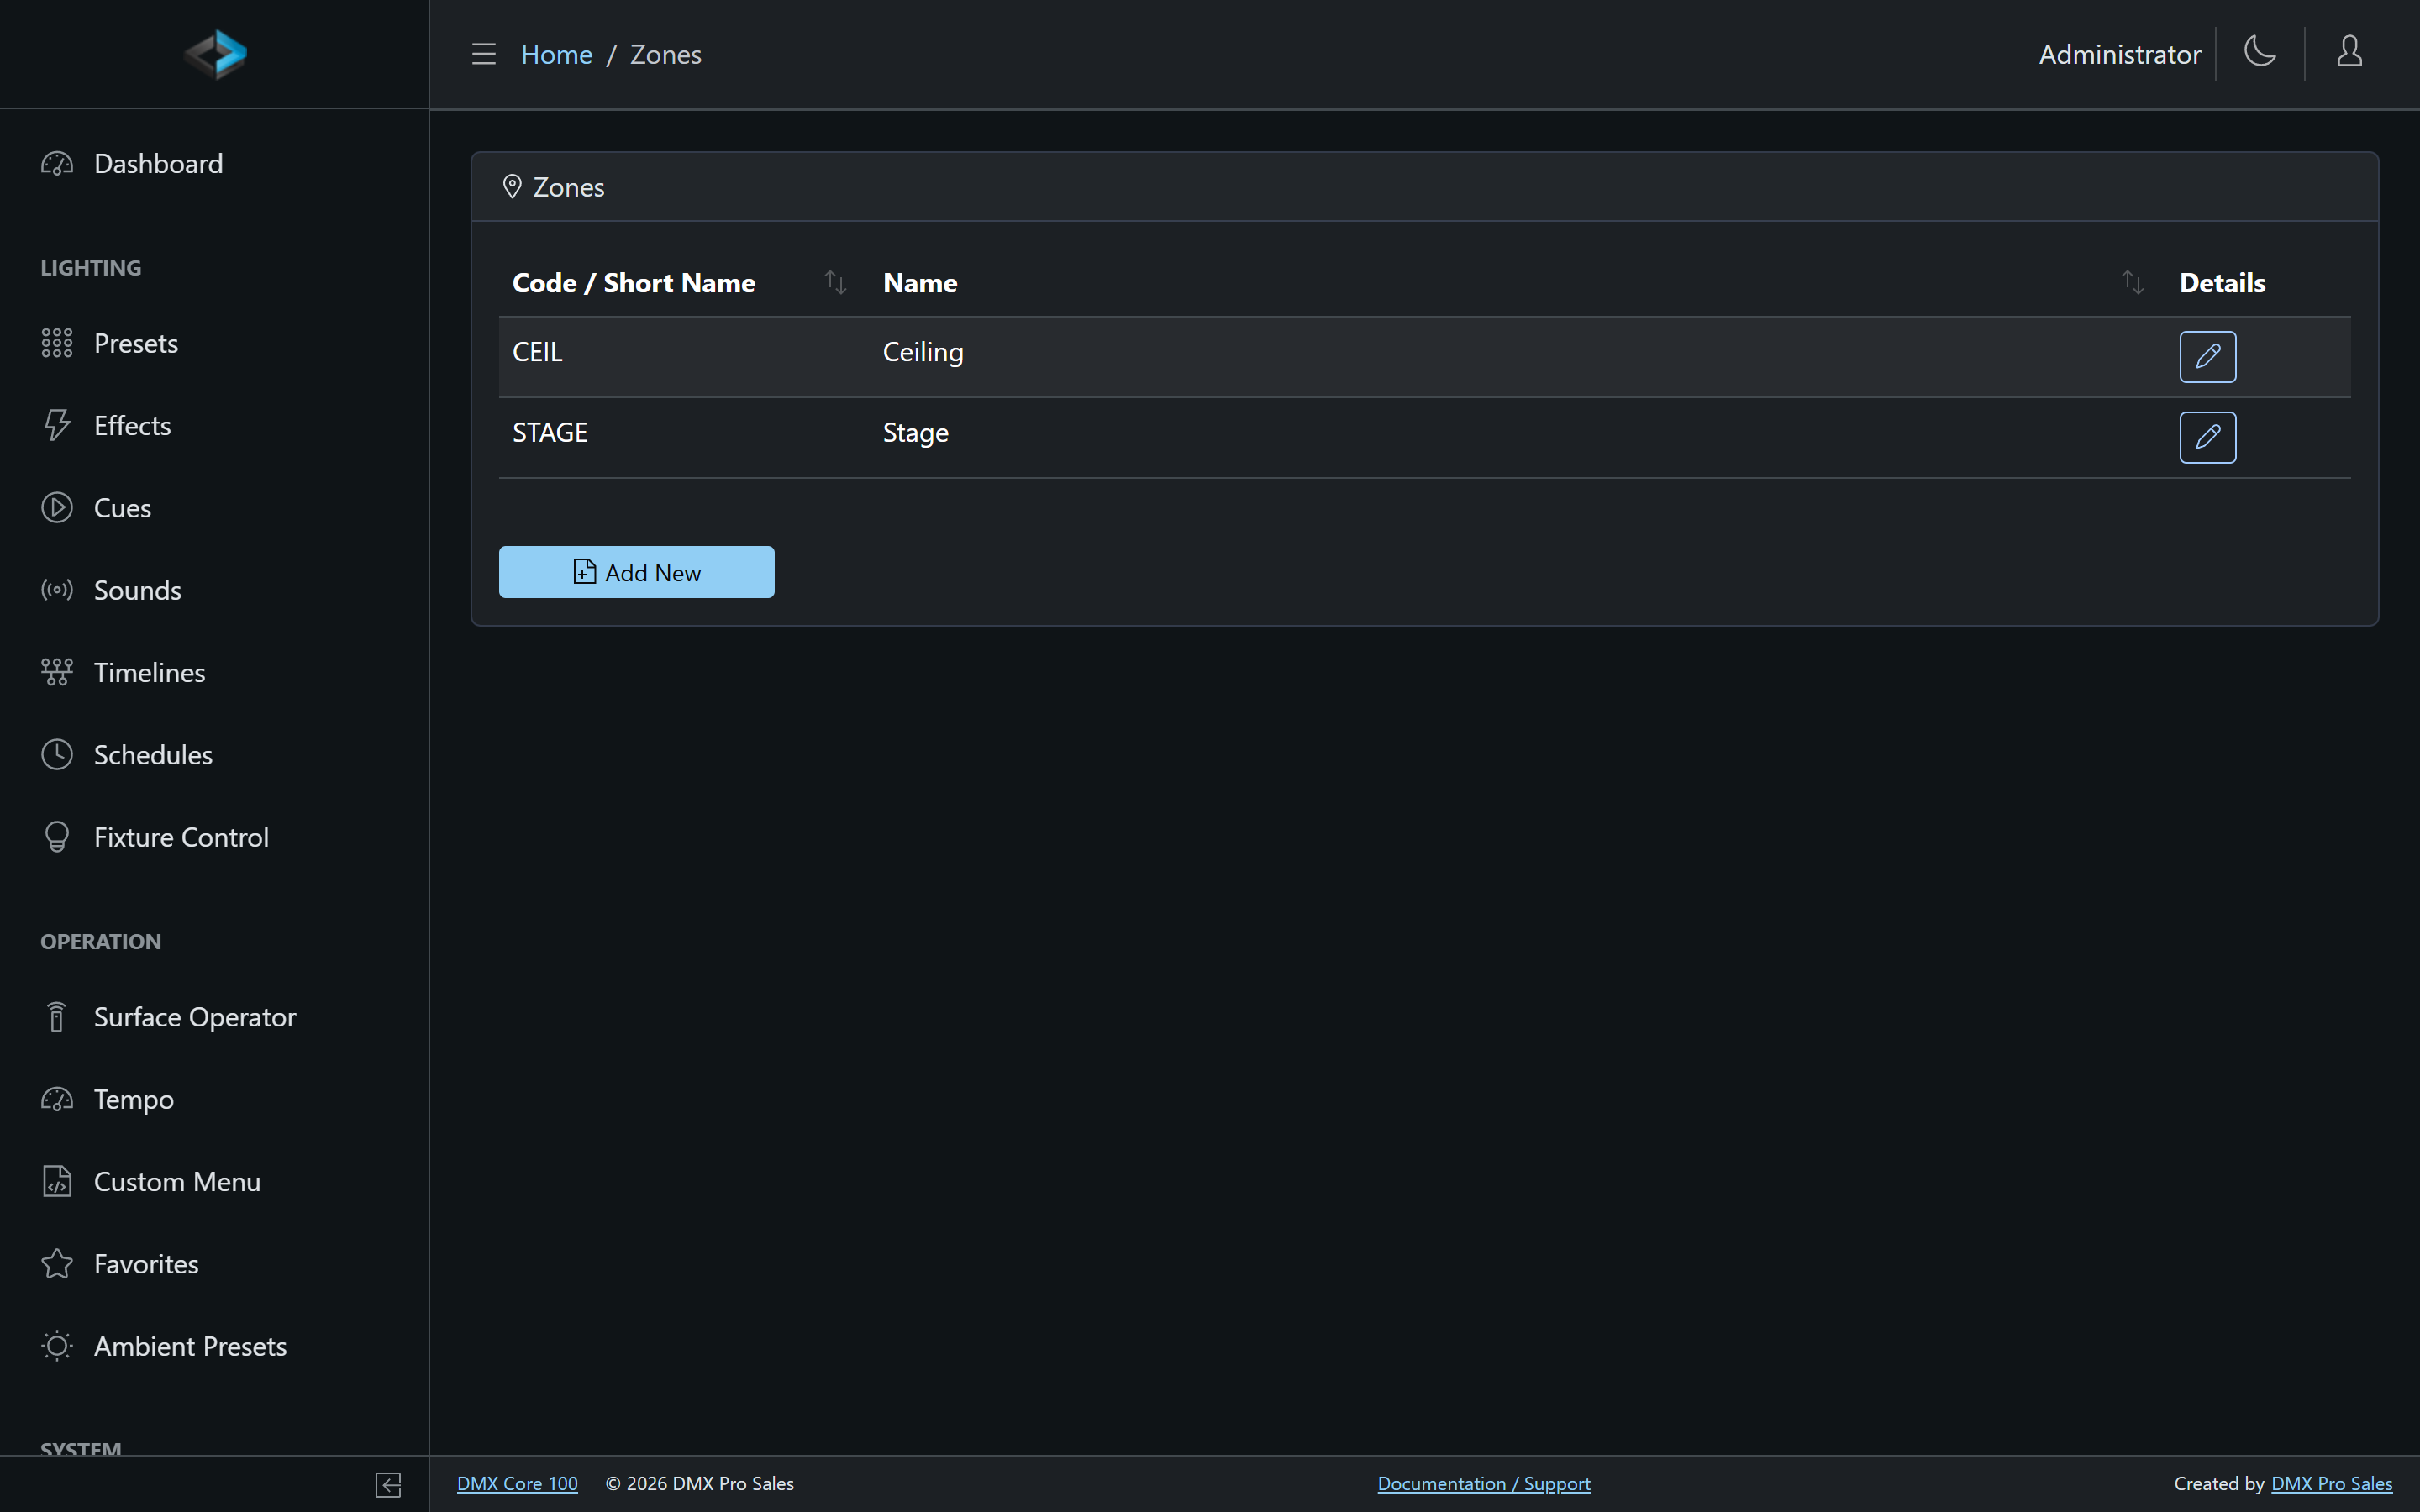Go to Effects page

pos(214,425)
